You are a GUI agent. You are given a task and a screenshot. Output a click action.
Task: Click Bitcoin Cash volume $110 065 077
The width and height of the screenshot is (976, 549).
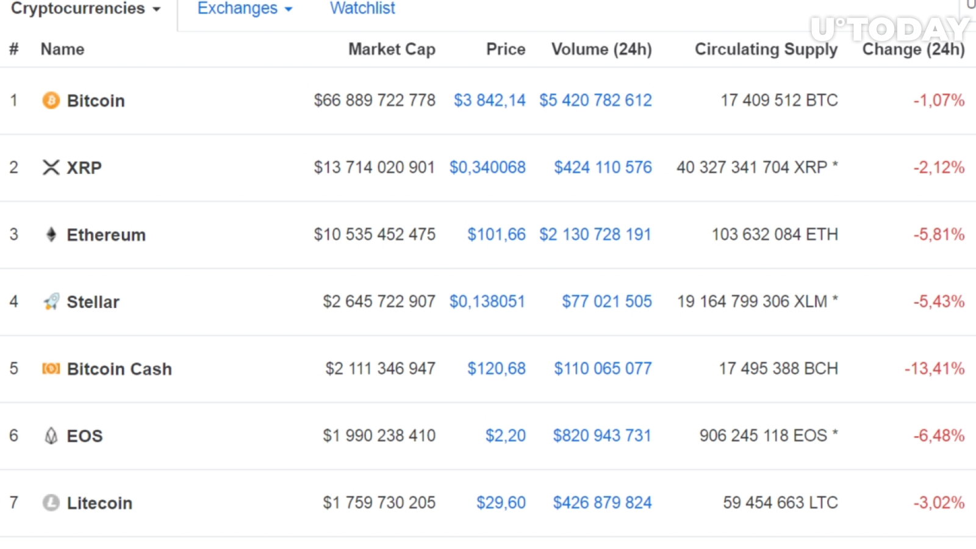[x=603, y=368]
